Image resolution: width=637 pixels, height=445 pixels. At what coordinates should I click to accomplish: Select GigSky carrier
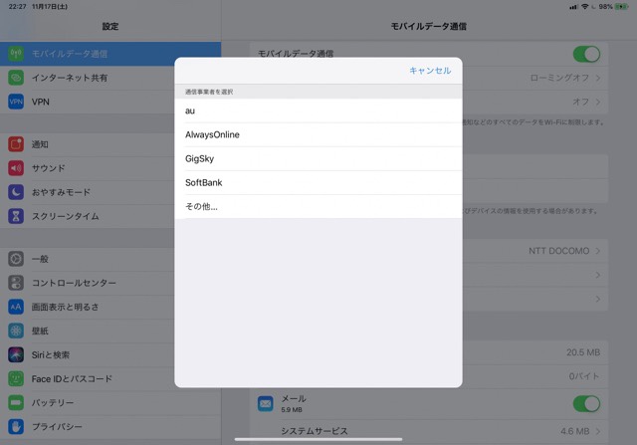click(x=318, y=159)
